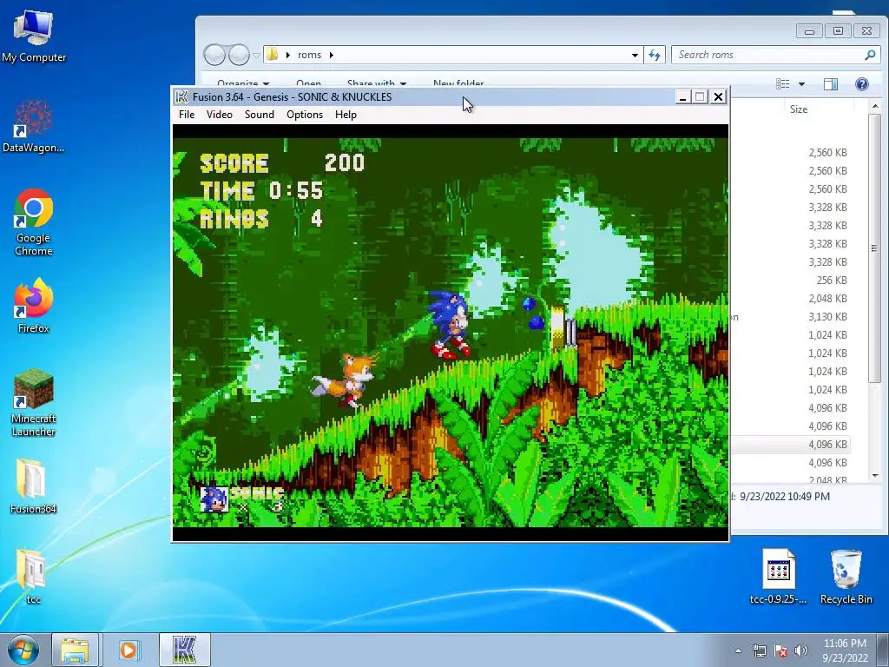
Task: Launch the Firefox desktop shortcut
Action: pos(34,305)
